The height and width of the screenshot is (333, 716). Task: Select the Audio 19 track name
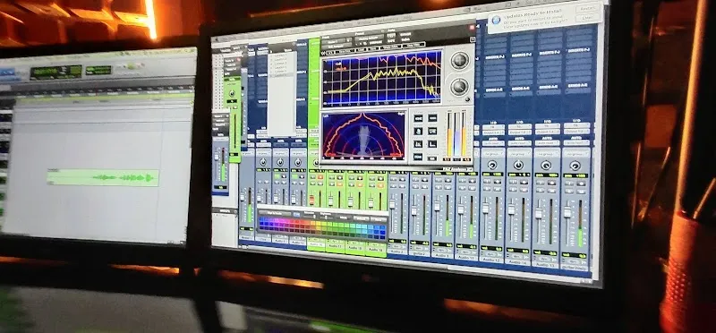(376, 250)
